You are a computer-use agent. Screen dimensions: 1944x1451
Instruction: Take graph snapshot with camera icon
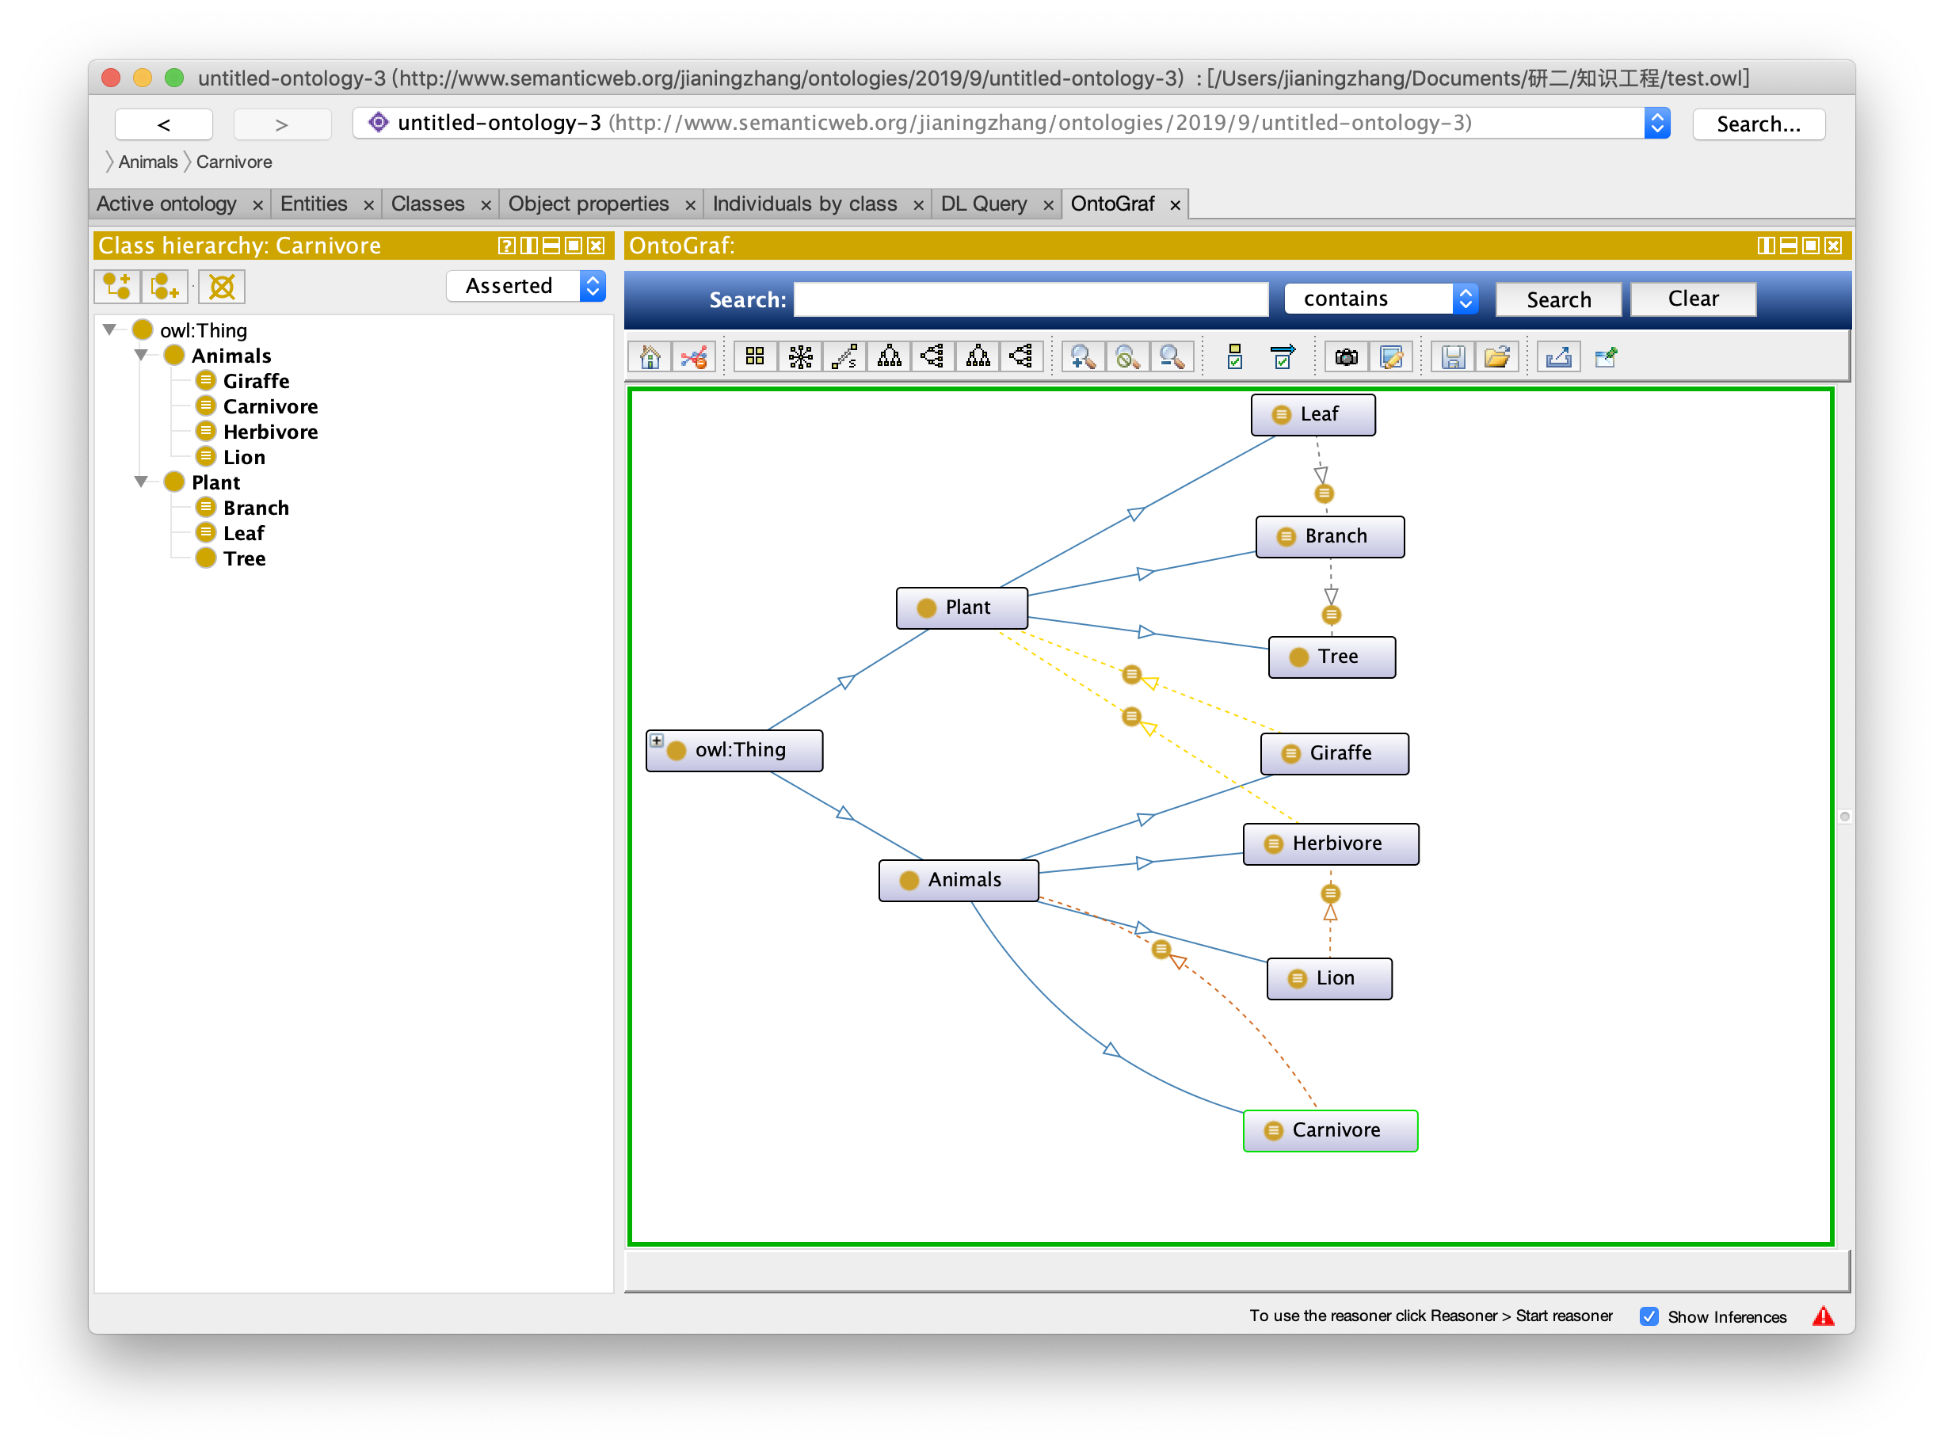[1346, 357]
